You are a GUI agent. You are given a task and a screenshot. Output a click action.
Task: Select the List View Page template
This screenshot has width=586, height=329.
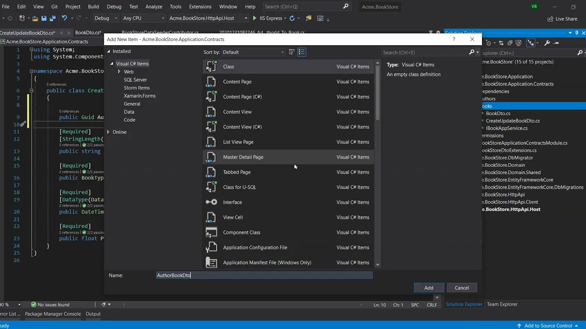[288, 142]
